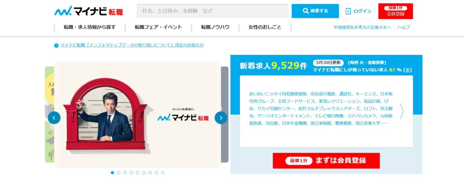Advance to next carousel slide arrow
This screenshot has width=464, height=182.
pyautogui.click(x=221, y=118)
